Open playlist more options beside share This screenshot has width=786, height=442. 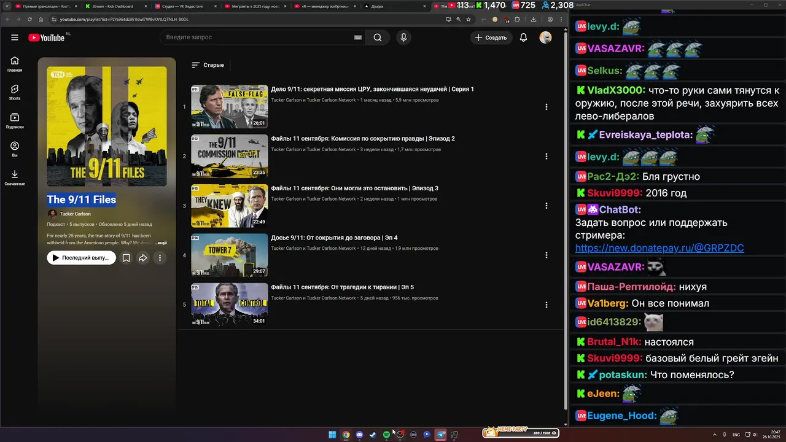tap(160, 258)
